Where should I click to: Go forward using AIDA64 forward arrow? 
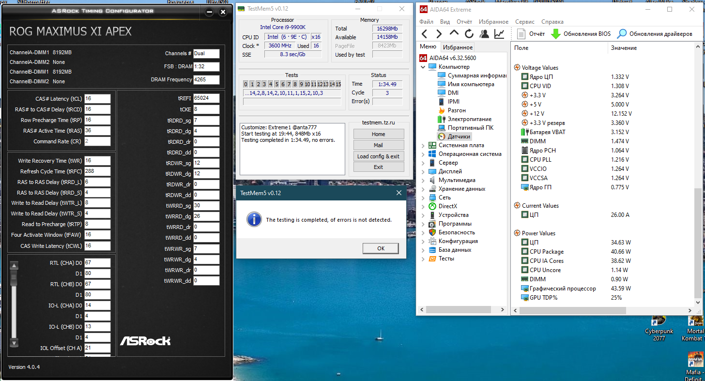[x=439, y=34]
